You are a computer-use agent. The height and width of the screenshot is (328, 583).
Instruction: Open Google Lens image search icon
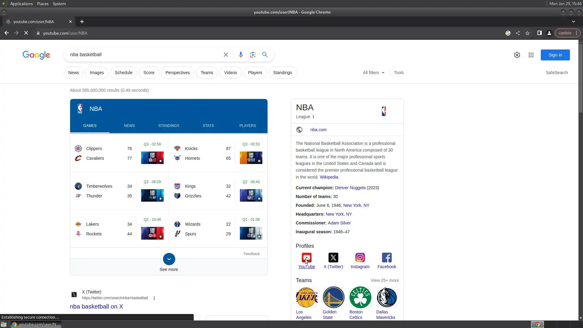click(253, 55)
